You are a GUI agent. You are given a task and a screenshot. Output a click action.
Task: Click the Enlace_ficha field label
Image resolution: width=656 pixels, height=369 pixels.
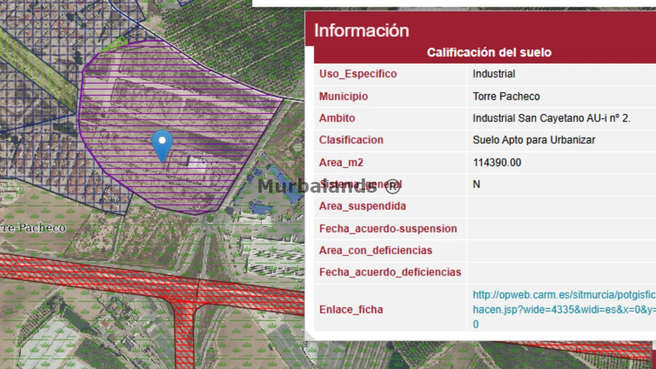351,310
